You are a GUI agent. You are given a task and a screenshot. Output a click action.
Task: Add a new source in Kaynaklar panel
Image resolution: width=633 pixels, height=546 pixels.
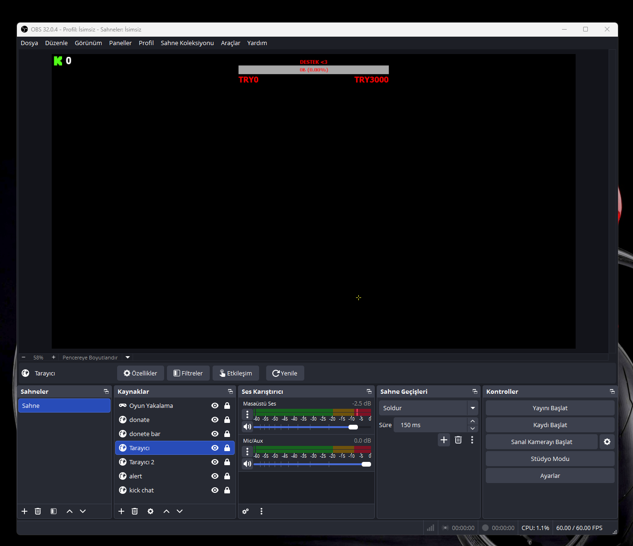click(x=121, y=511)
